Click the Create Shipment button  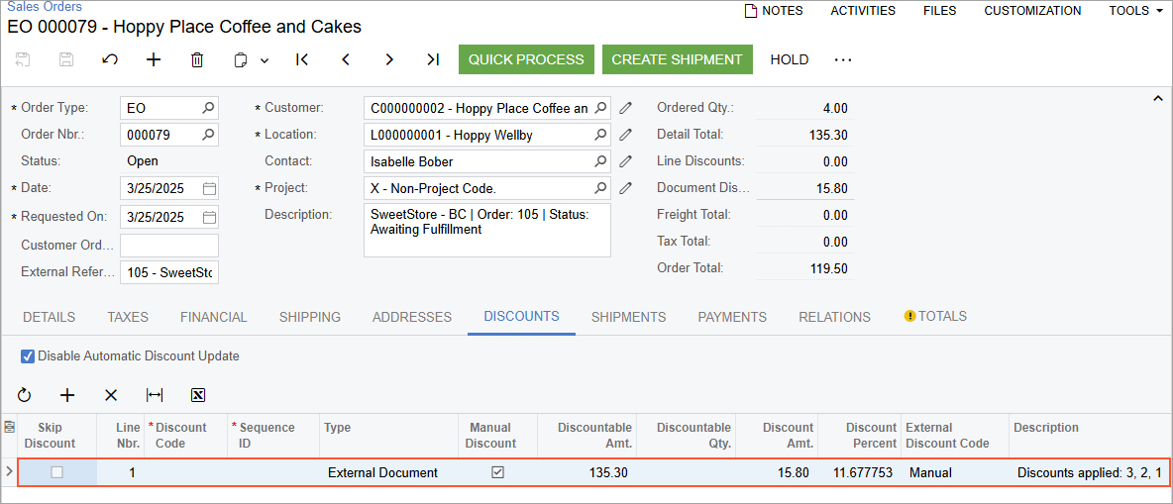click(x=677, y=59)
